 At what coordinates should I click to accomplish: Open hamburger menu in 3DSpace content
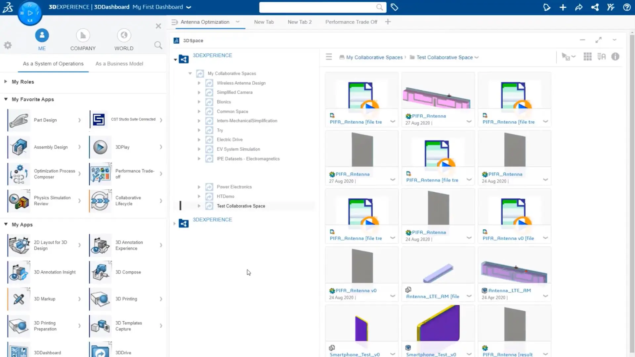(329, 57)
